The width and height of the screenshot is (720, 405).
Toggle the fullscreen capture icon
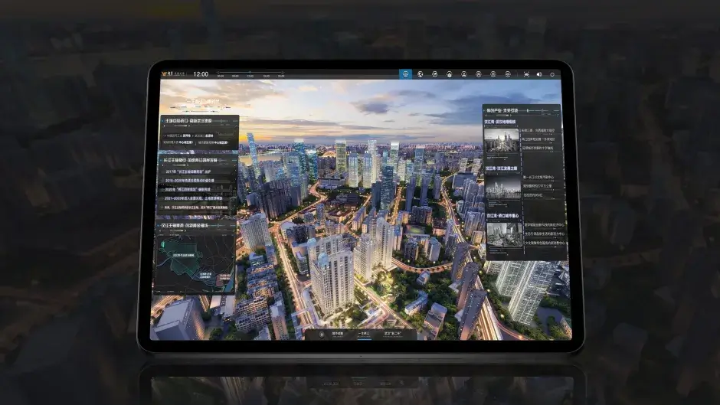[x=526, y=74]
